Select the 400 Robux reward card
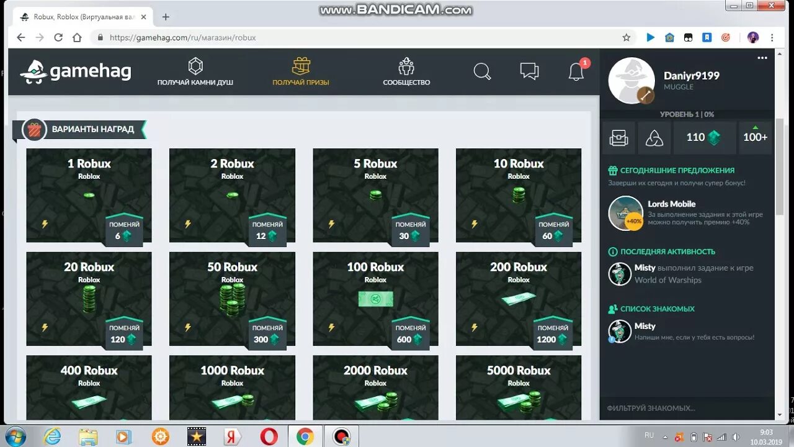This screenshot has height=447, width=794. click(89, 388)
